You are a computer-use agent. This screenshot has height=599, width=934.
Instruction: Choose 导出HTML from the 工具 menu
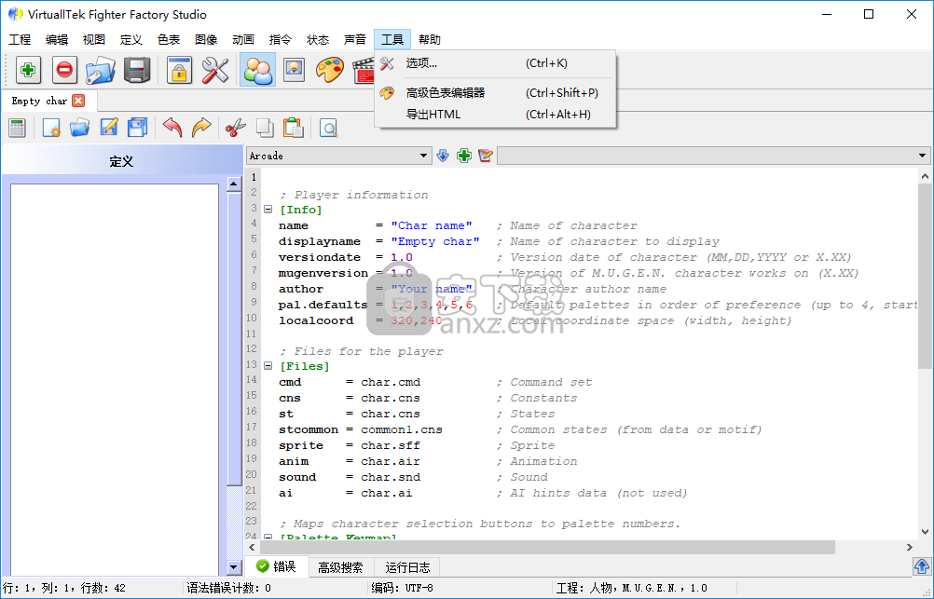pyautogui.click(x=495, y=115)
